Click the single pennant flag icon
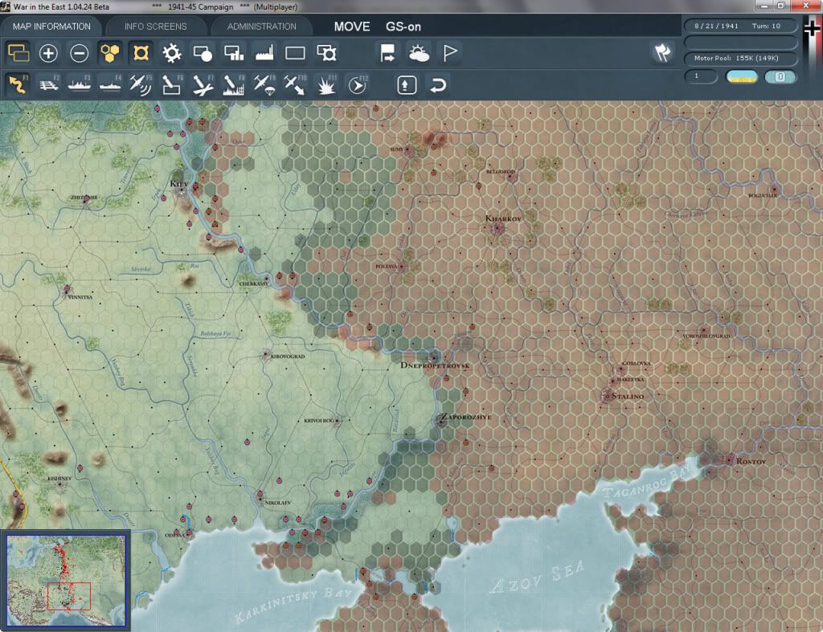 [x=450, y=53]
